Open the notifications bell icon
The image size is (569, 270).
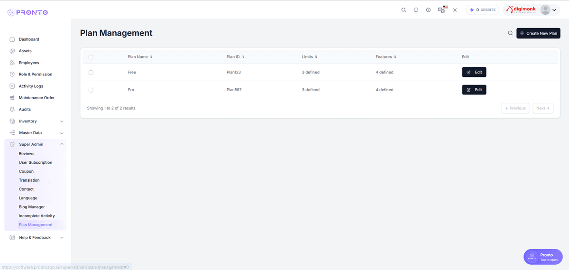pos(416,10)
